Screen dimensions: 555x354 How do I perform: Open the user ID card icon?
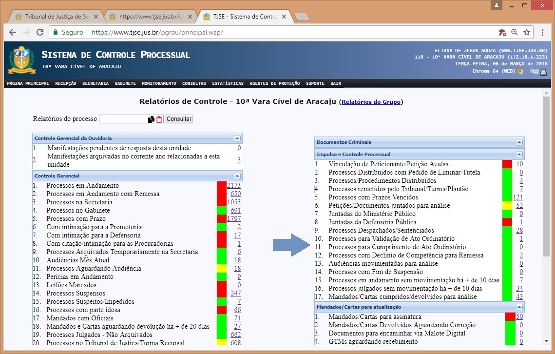point(535,72)
